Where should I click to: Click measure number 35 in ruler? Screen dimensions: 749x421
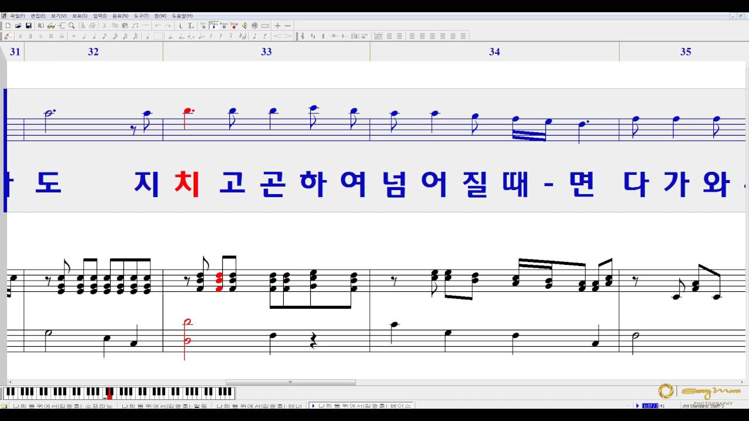tap(686, 51)
